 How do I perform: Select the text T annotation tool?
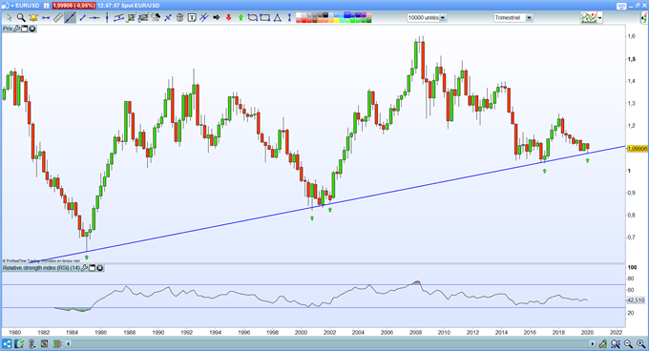pyautogui.click(x=192, y=18)
